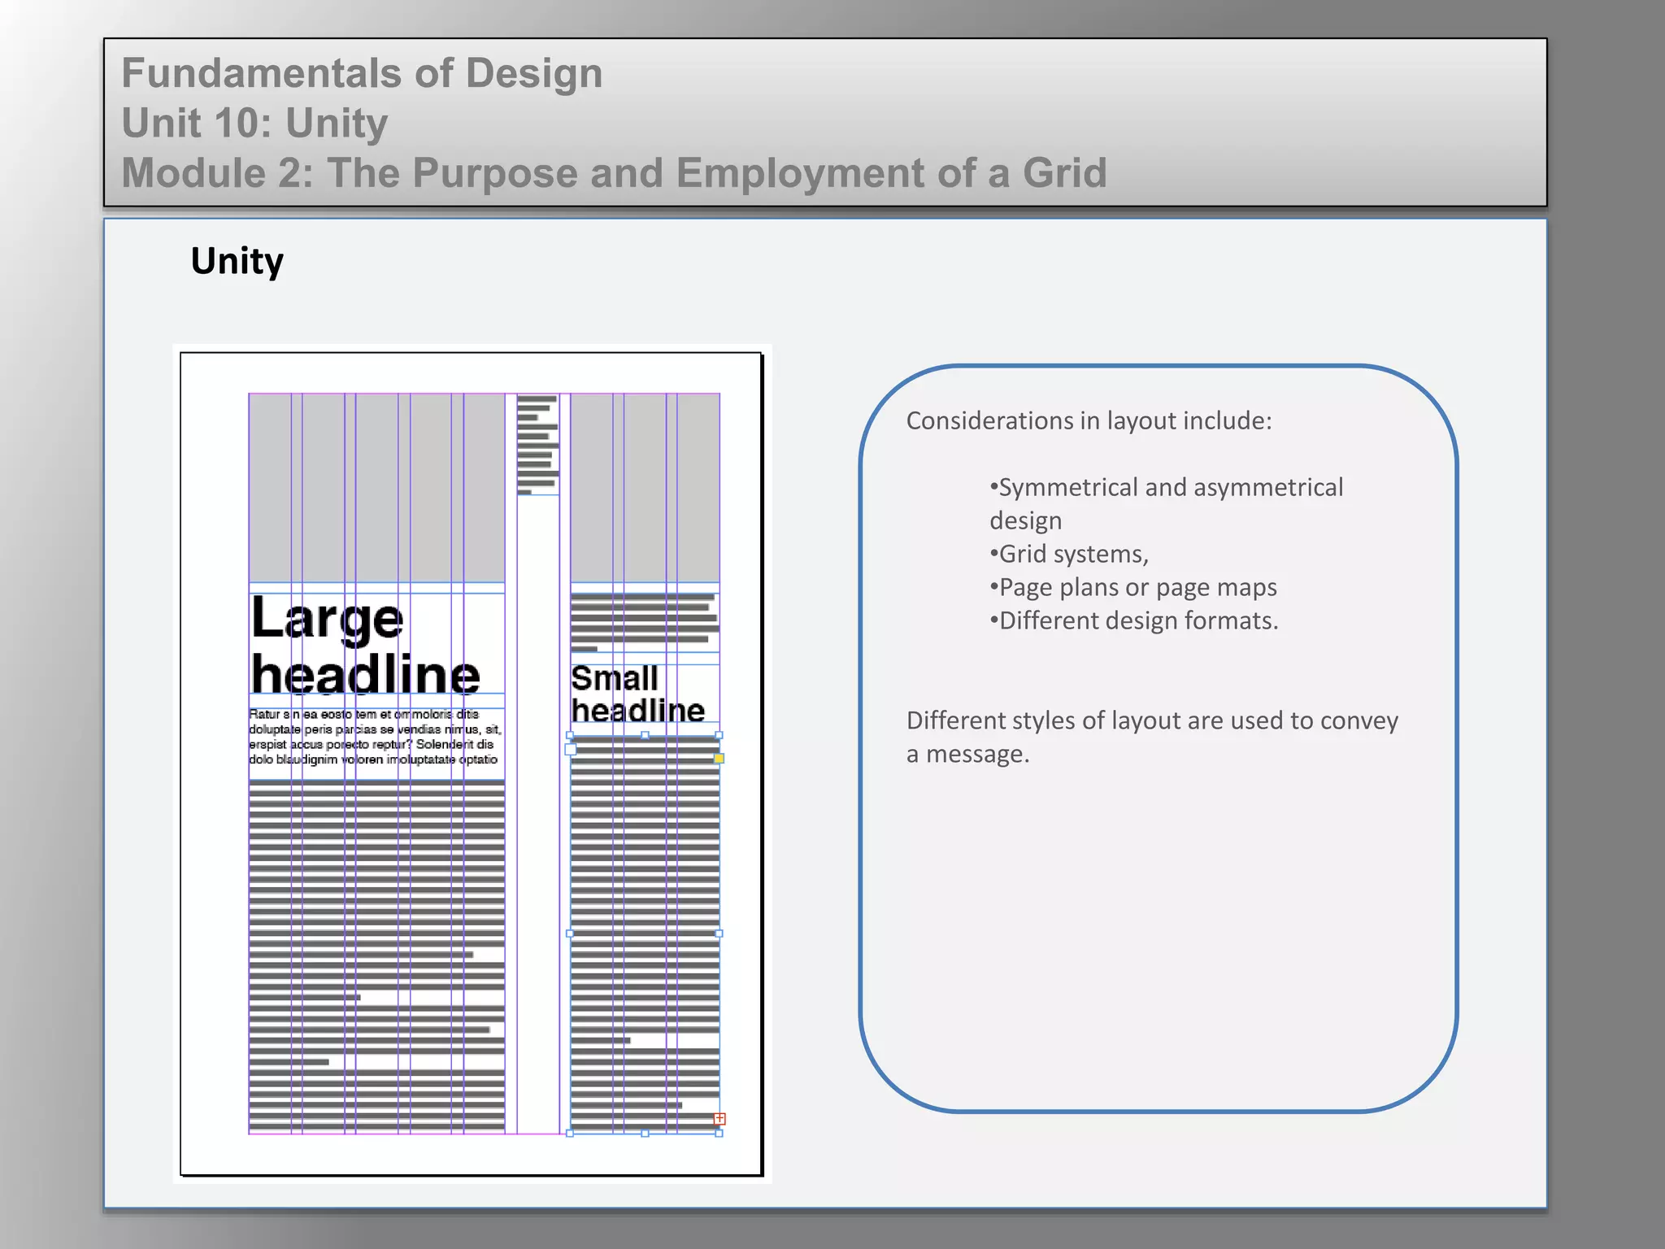Image resolution: width=1665 pixels, height=1249 pixels.
Task: Click the grey image placeholder above the small headline
Action: [645, 488]
